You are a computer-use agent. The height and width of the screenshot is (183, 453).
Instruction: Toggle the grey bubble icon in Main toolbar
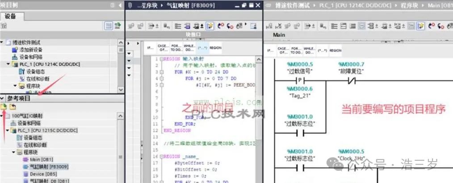click(x=361, y=26)
